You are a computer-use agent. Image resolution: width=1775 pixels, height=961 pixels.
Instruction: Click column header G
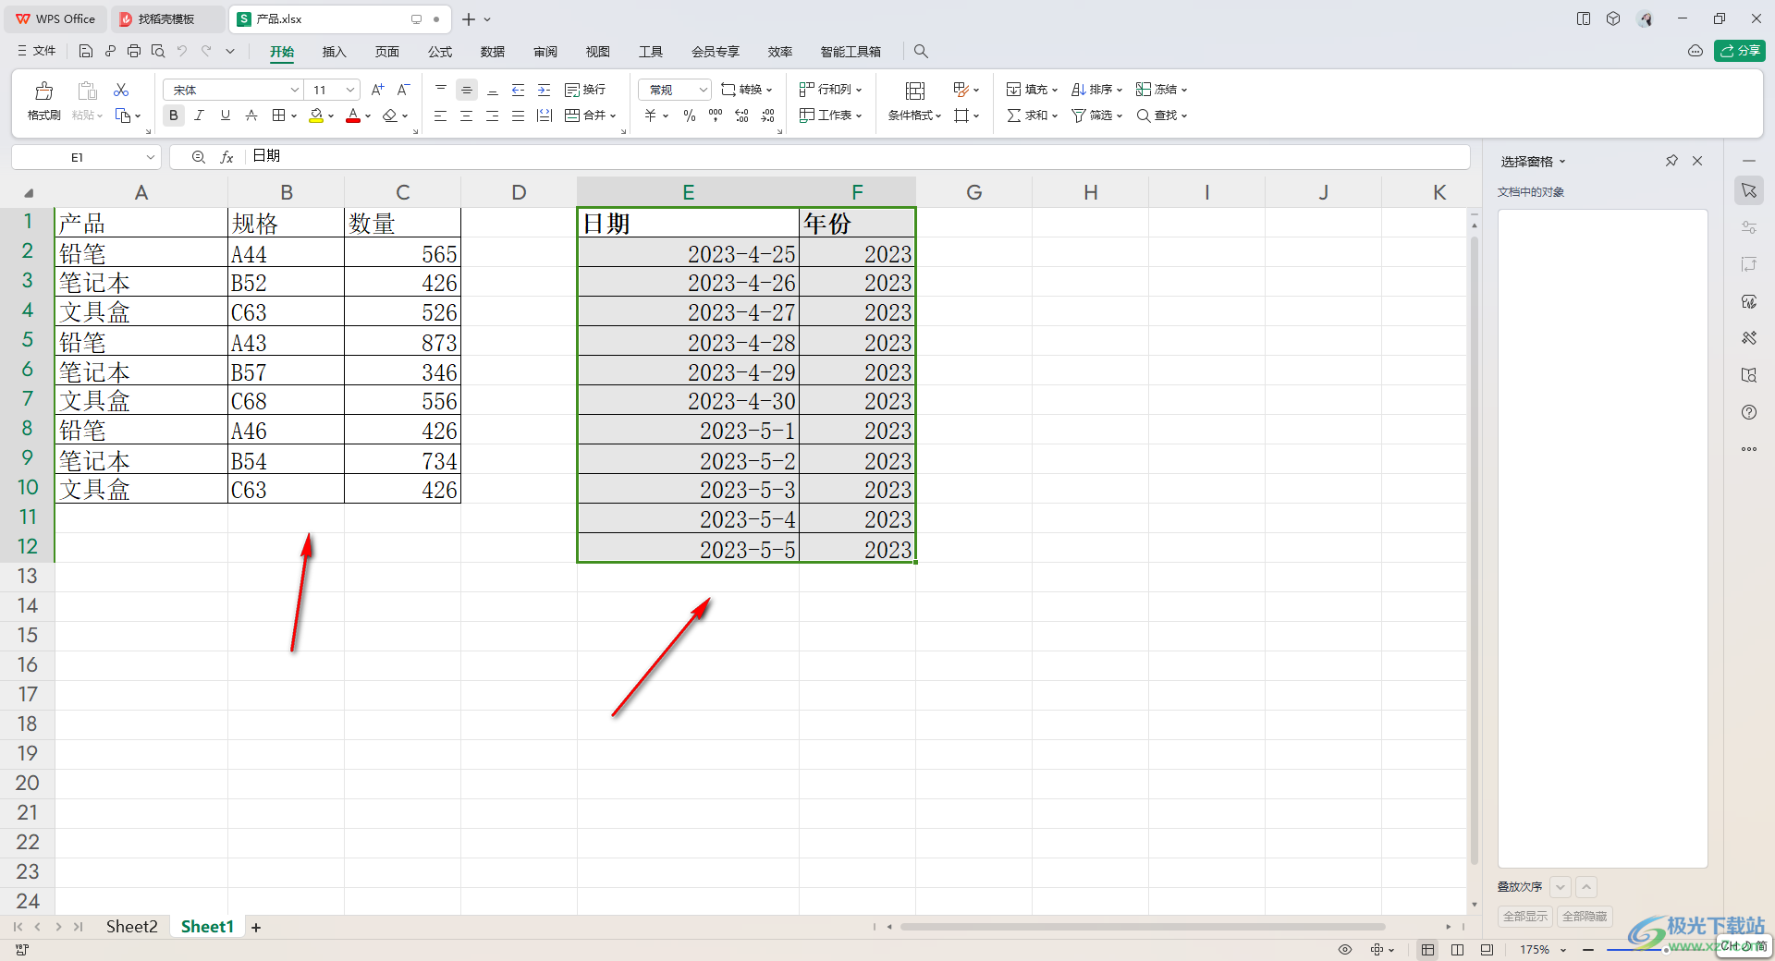click(x=973, y=192)
